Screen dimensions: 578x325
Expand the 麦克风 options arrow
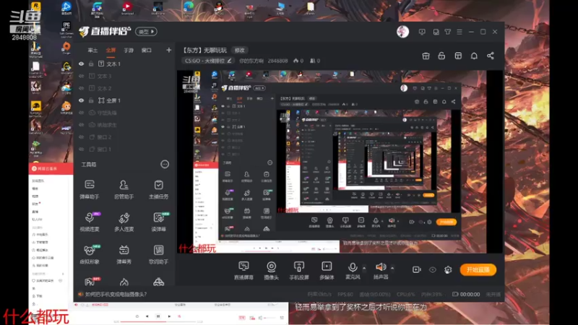click(x=364, y=267)
